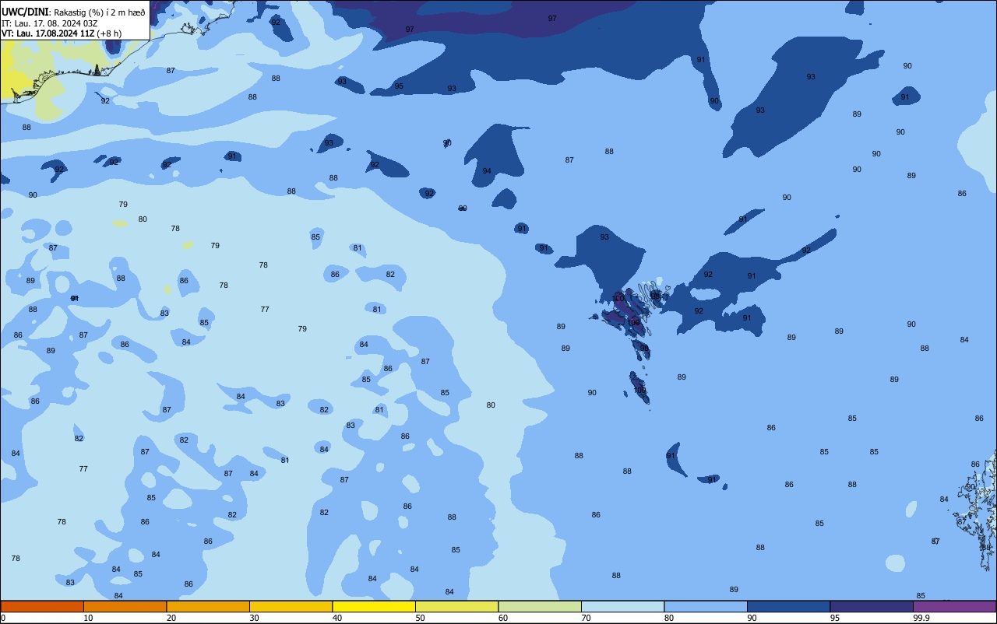997x624 pixels.
Task: Pick the 95–99.9 navy legend swatch
Action: (x=872, y=606)
